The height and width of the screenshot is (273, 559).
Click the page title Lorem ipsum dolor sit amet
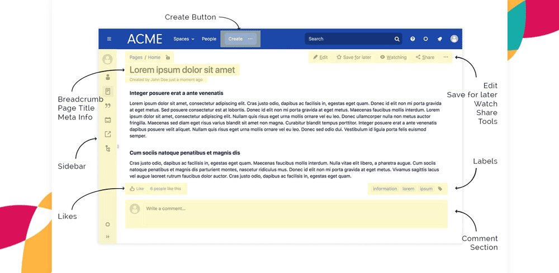(182, 70)
